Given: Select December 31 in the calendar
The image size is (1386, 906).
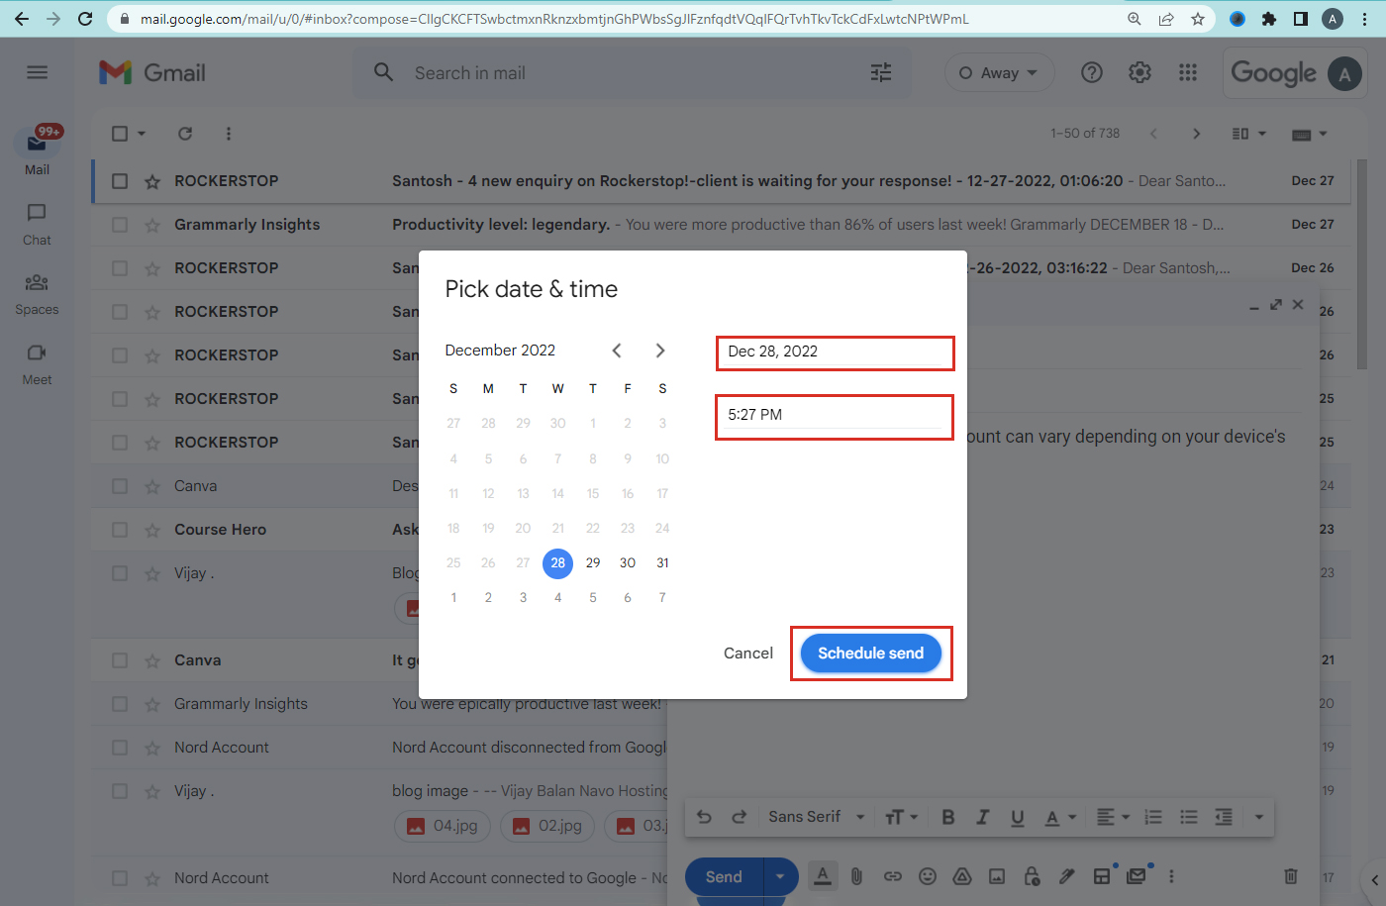Looking at the screenshot, I should click(x=662, y=562).
